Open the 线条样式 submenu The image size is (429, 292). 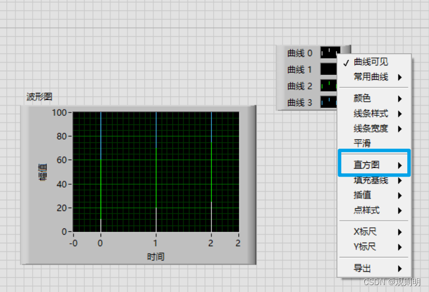click(x=374, y=114)
